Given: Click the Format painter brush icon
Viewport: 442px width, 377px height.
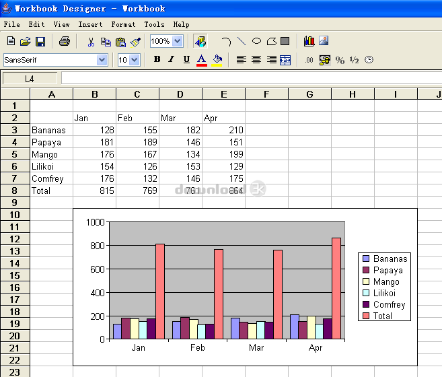Looking at the screenshot, I should pyautogui.click(x=135, y=42).
